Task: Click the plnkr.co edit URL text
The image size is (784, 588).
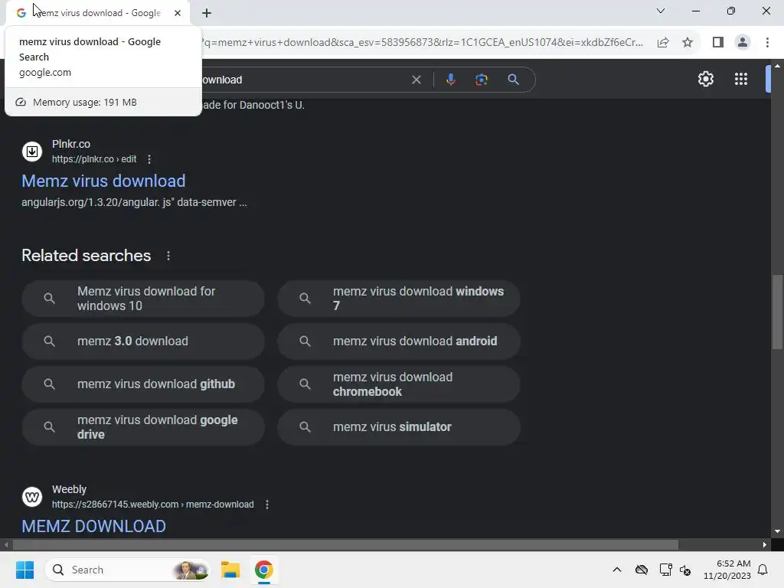Action: coord(94,159)
